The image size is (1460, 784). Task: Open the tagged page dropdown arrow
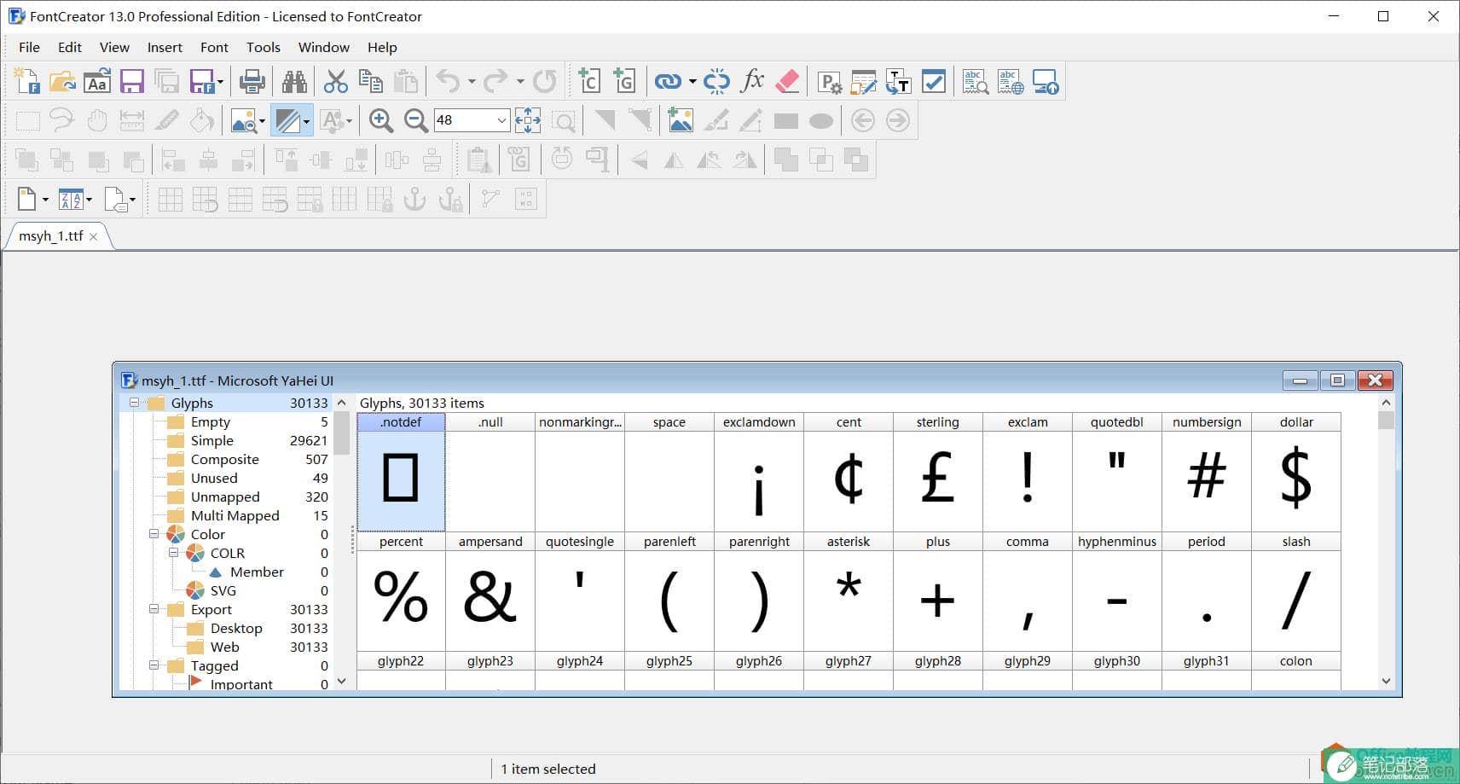[x=132, y=200]
